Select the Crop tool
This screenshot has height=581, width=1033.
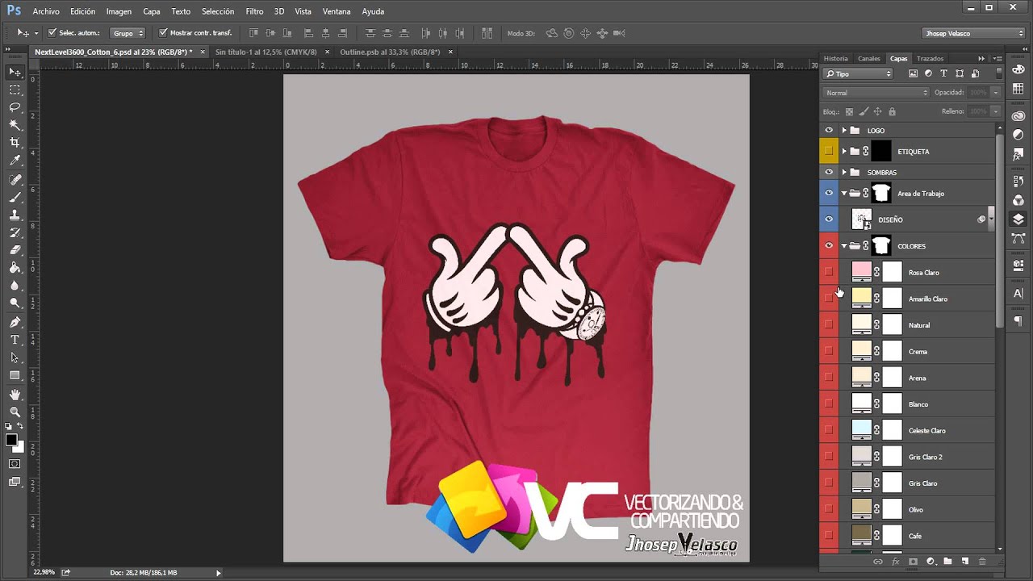pyautogui.click(x=15, y=143)
